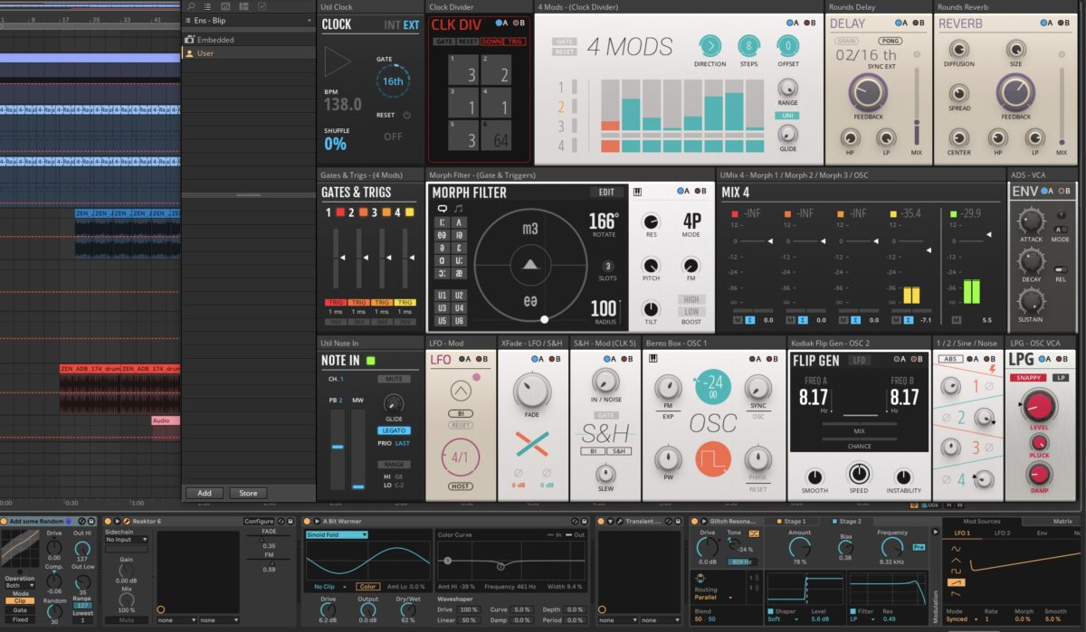Open the No Clip dropdown in A Bit Warmer
This screenshot has height=632, width=1086.
(x=329, y=587)
